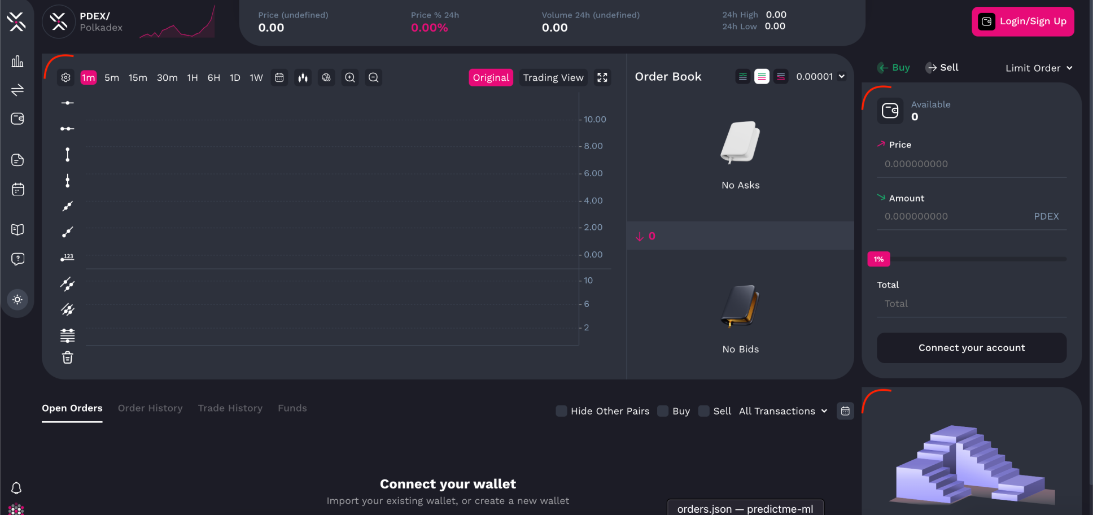Open the wallet icon in the left sidebar
The image size is (1093, 515).
[x=18, y=119]
